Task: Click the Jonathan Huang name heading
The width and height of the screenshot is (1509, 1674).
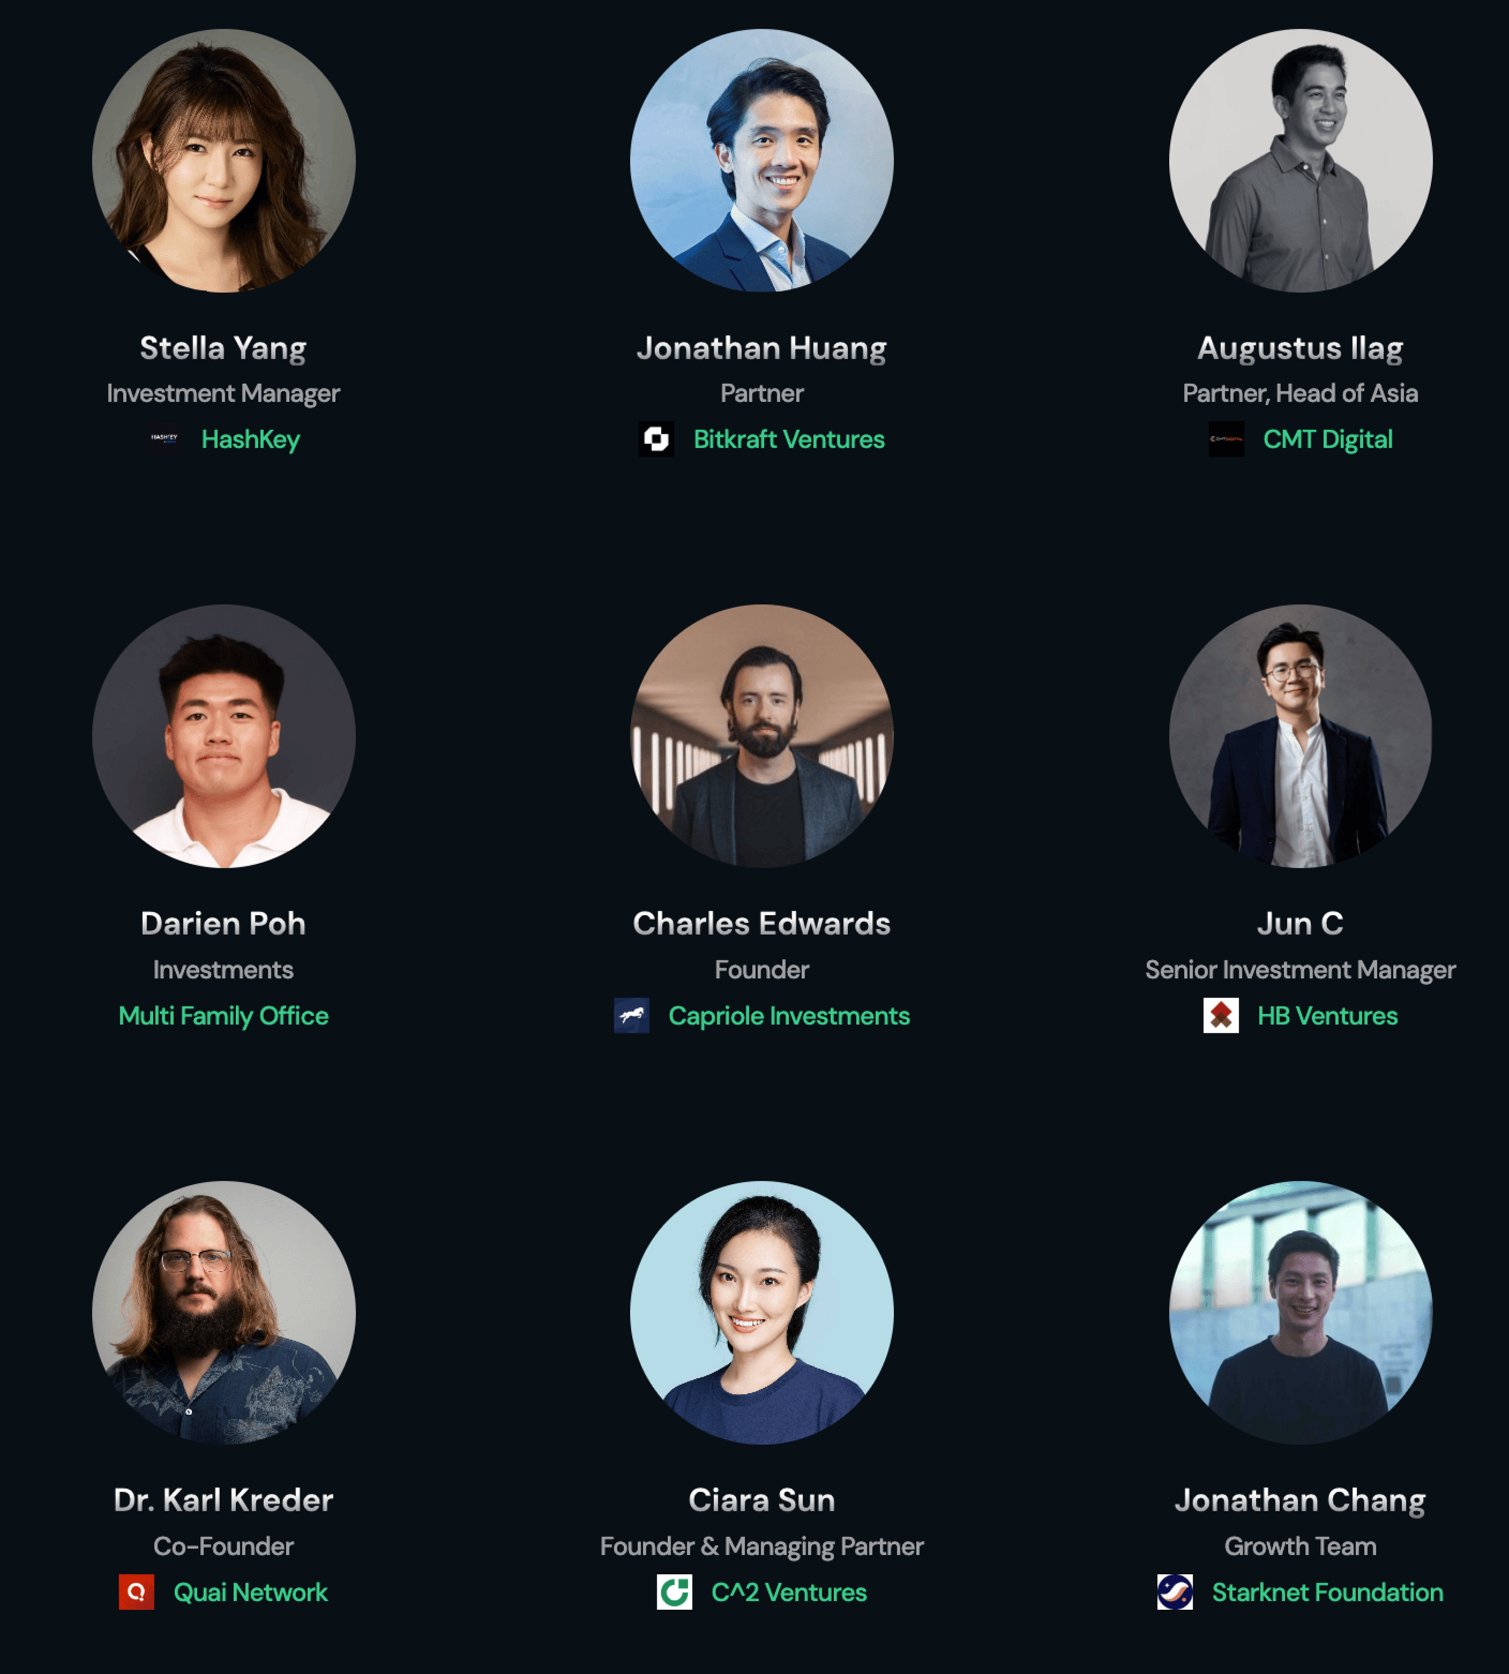Action: coord(761,348)
